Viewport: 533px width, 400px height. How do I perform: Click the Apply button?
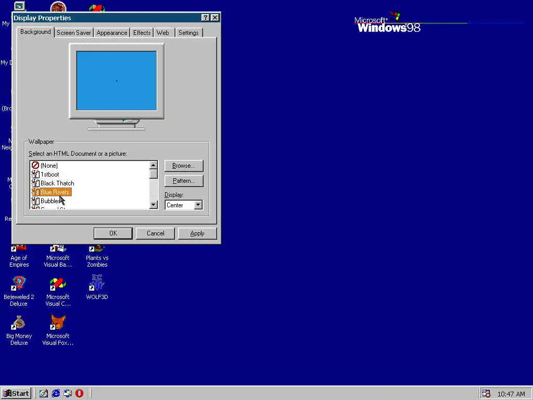[x=197, y=233]
